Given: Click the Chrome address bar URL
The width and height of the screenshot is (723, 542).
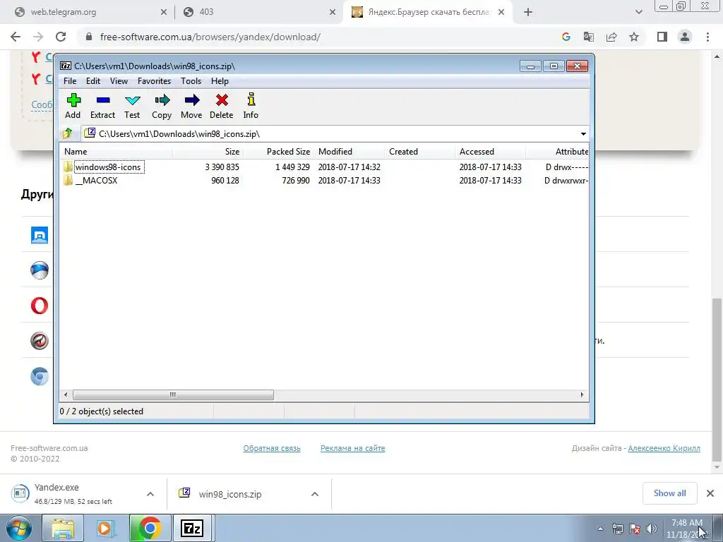Looking at the screenshot, I should [x=210, y=37].
